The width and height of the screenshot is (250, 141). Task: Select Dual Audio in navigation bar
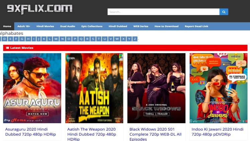point(68,26)
